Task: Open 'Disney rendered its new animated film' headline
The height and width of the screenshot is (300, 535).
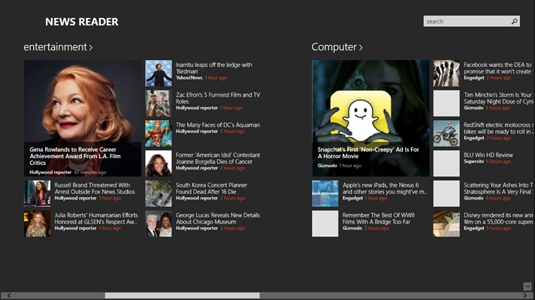Action: point(498,218)
